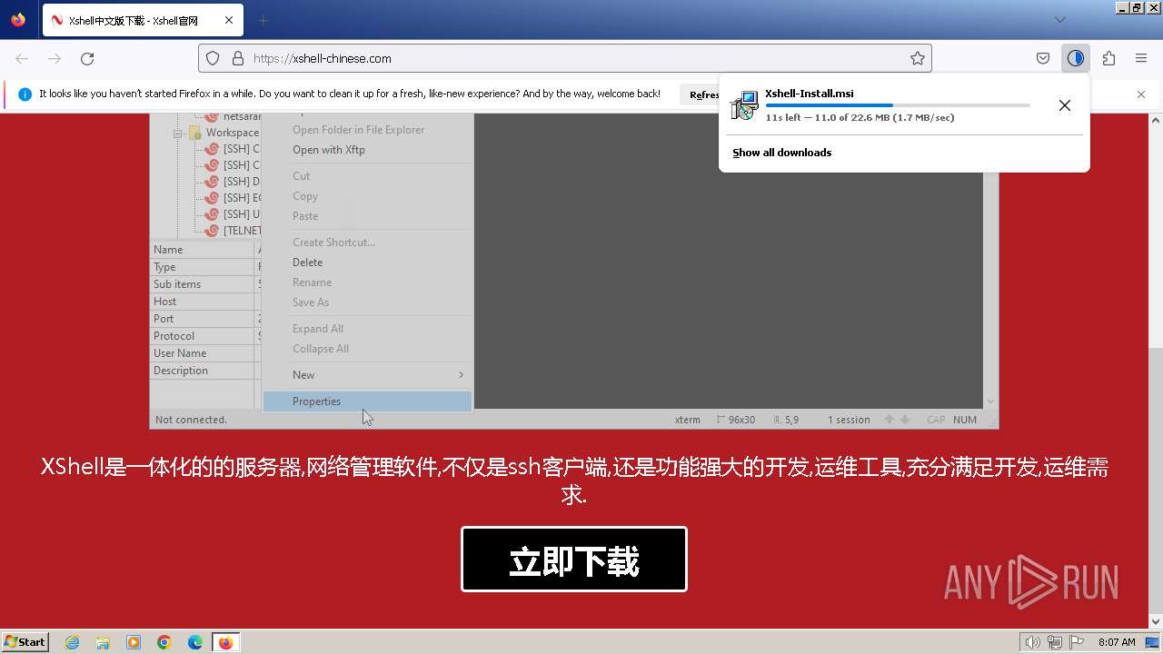Click scrollbar up arrow of page

click(1156, 119)
